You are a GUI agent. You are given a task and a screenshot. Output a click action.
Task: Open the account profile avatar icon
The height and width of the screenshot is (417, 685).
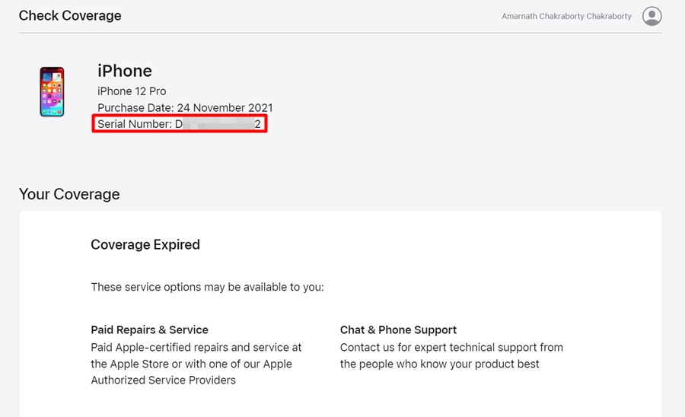coord(652,16)
